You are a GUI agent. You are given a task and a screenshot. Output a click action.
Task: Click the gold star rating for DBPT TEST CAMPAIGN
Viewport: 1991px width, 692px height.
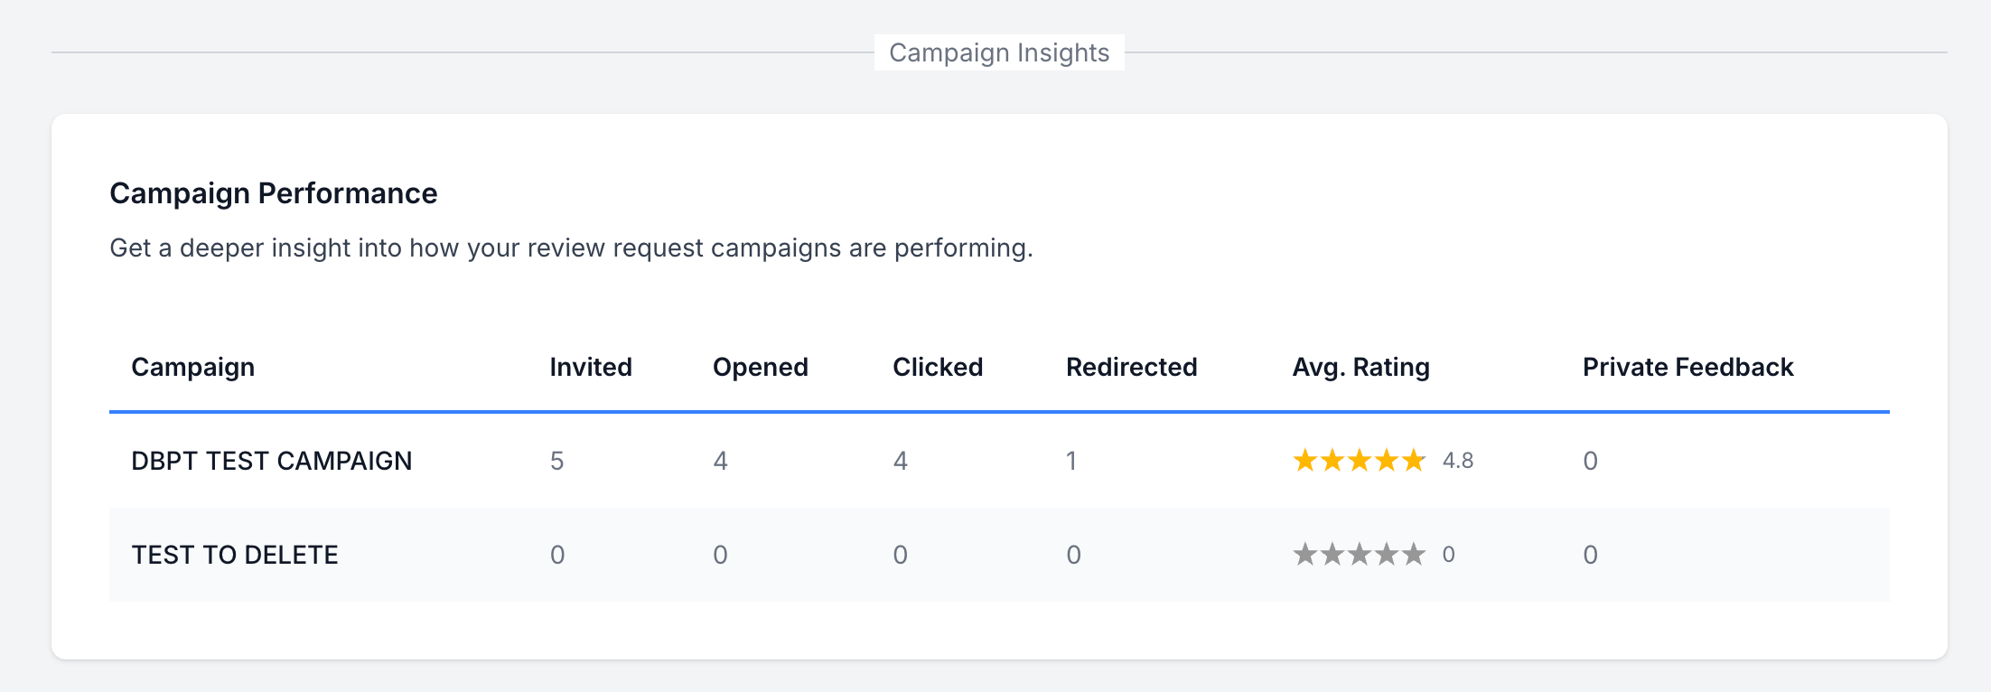coord(1360,461)
